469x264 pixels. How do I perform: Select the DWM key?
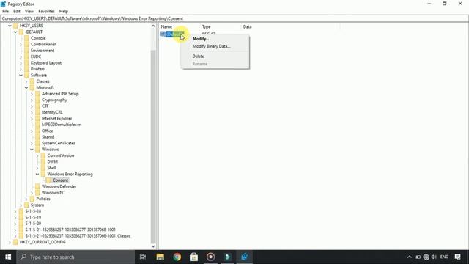(x=52, y=162)
